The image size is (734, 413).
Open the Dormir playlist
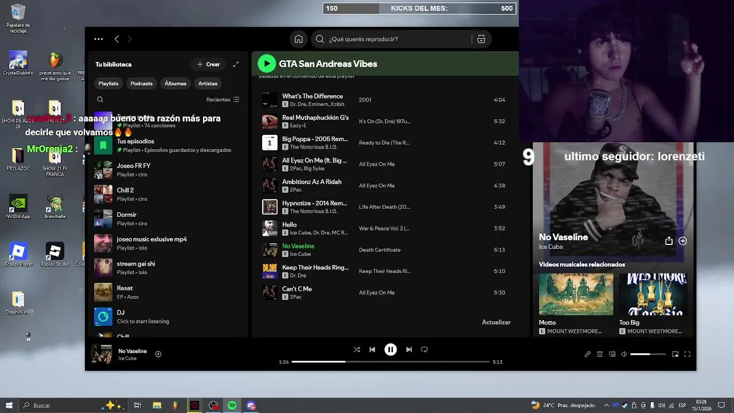pos(169,219)
